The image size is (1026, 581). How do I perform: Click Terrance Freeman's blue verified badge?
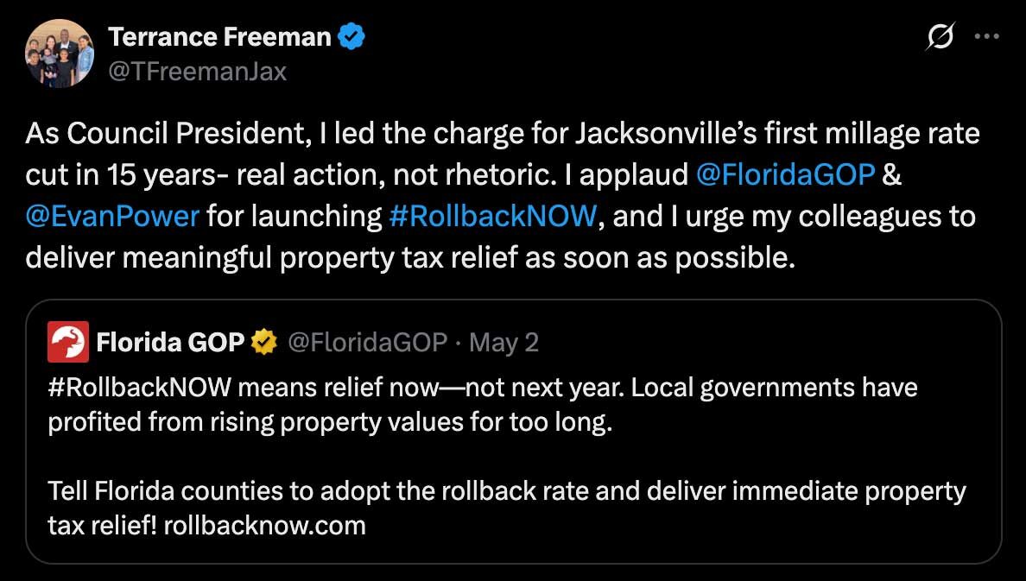351,37
